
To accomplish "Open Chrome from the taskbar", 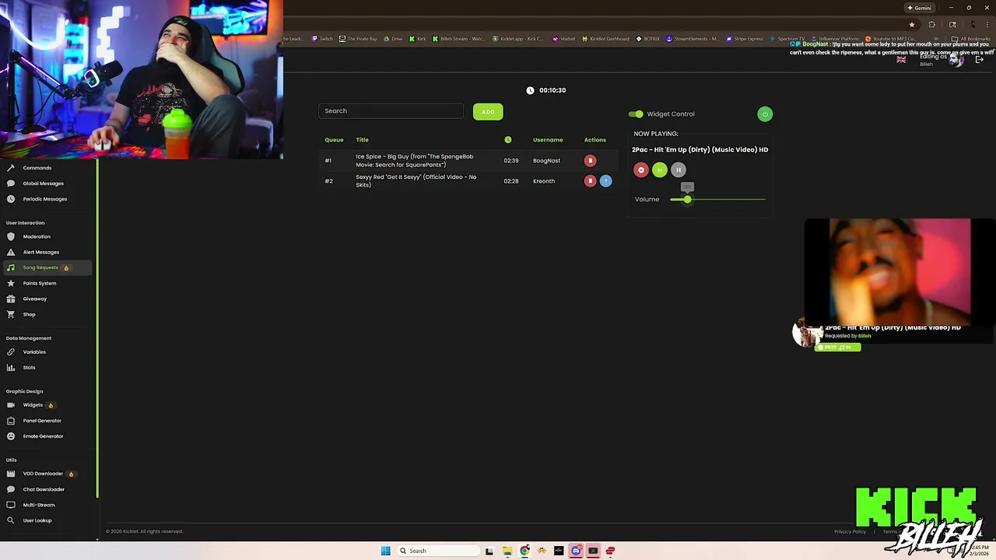I will click(x=524, y=551).
